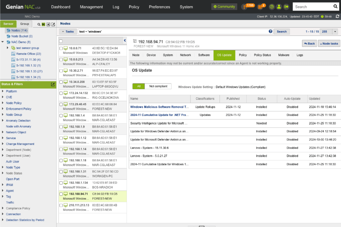The image size is (341, 227).
Task: Expand the test sensor group tree item
Action: point(8,48)
